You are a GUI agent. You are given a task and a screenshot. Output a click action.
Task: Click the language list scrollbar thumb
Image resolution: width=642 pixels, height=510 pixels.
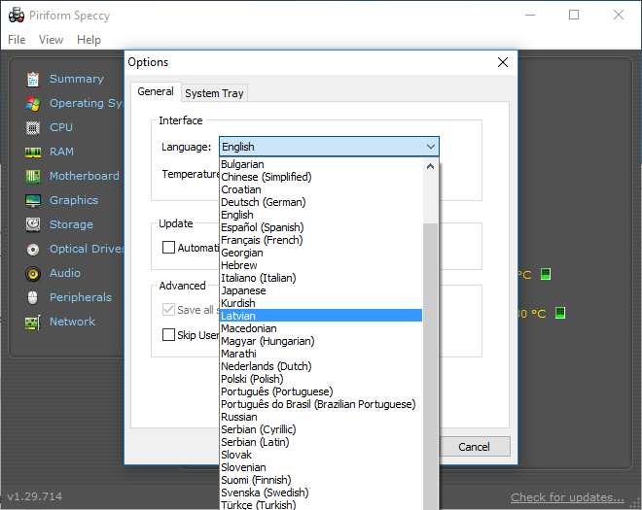point(430,366)
